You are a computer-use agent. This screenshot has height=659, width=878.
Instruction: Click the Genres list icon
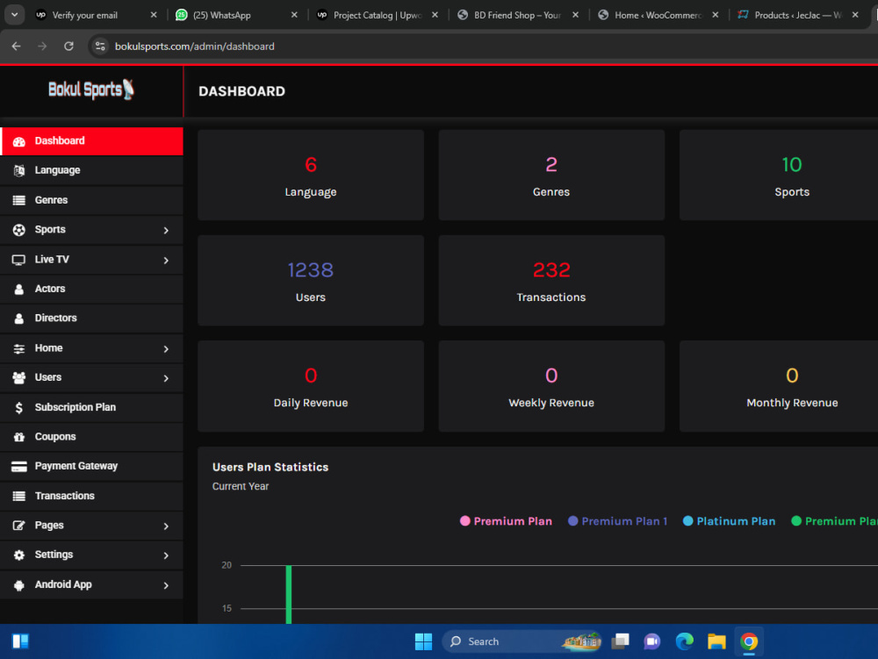pos(19,200)
